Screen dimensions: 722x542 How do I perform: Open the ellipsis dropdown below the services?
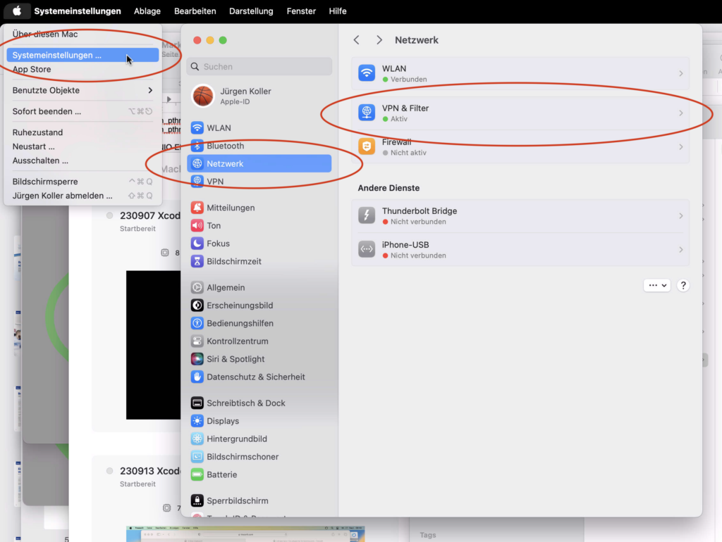pyautogui.click(x=656, y=285)
